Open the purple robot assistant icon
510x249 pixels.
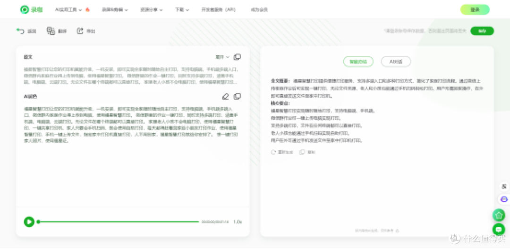(x=504, y=199)
